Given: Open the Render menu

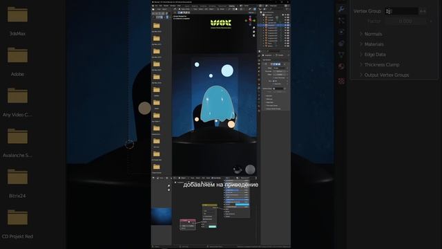Looking at the screenshot, I should tap(166, 6).
